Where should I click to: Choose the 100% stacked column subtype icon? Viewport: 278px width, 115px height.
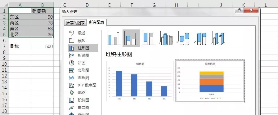pos(149,38)
